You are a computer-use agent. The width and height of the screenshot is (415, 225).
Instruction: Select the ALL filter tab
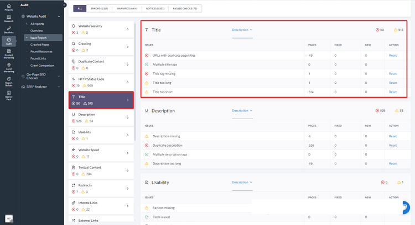point(80,8)
